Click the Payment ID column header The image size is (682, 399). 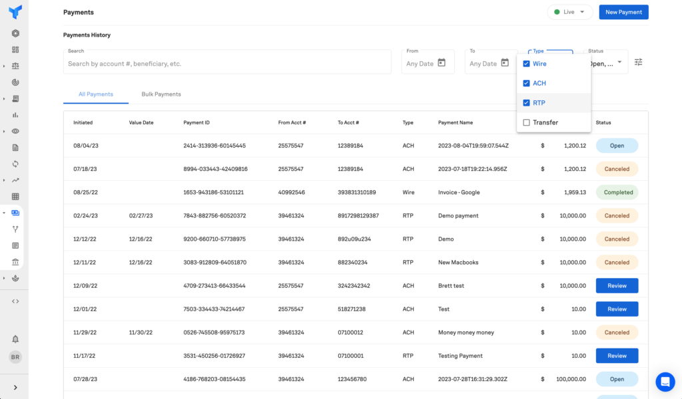[x=196, y=122]
